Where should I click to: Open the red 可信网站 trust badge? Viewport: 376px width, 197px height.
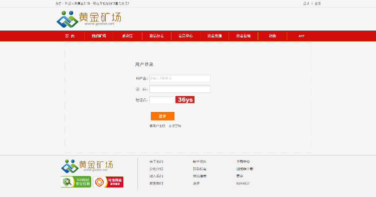point(108,182)
